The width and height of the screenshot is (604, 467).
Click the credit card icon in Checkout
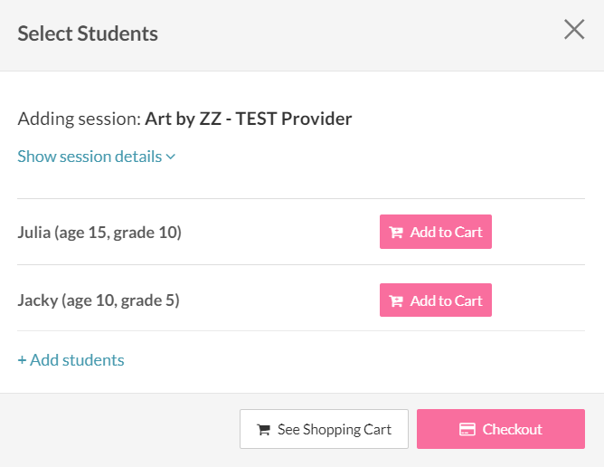coord(467,429)
